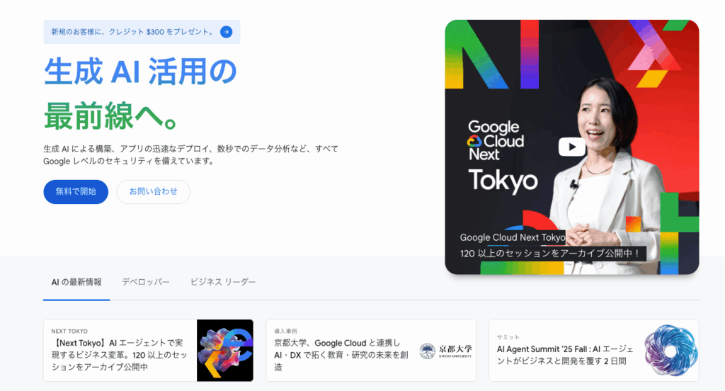Click the blue arrow icon in credit banner
The width and height of the screenshot is (725, 391).
226,32
